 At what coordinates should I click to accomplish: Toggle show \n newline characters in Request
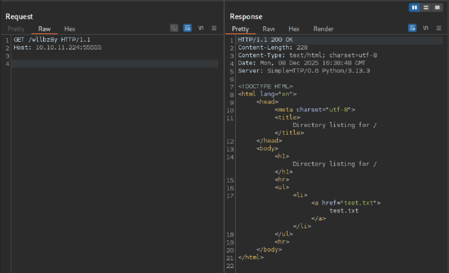pos(201,28)
